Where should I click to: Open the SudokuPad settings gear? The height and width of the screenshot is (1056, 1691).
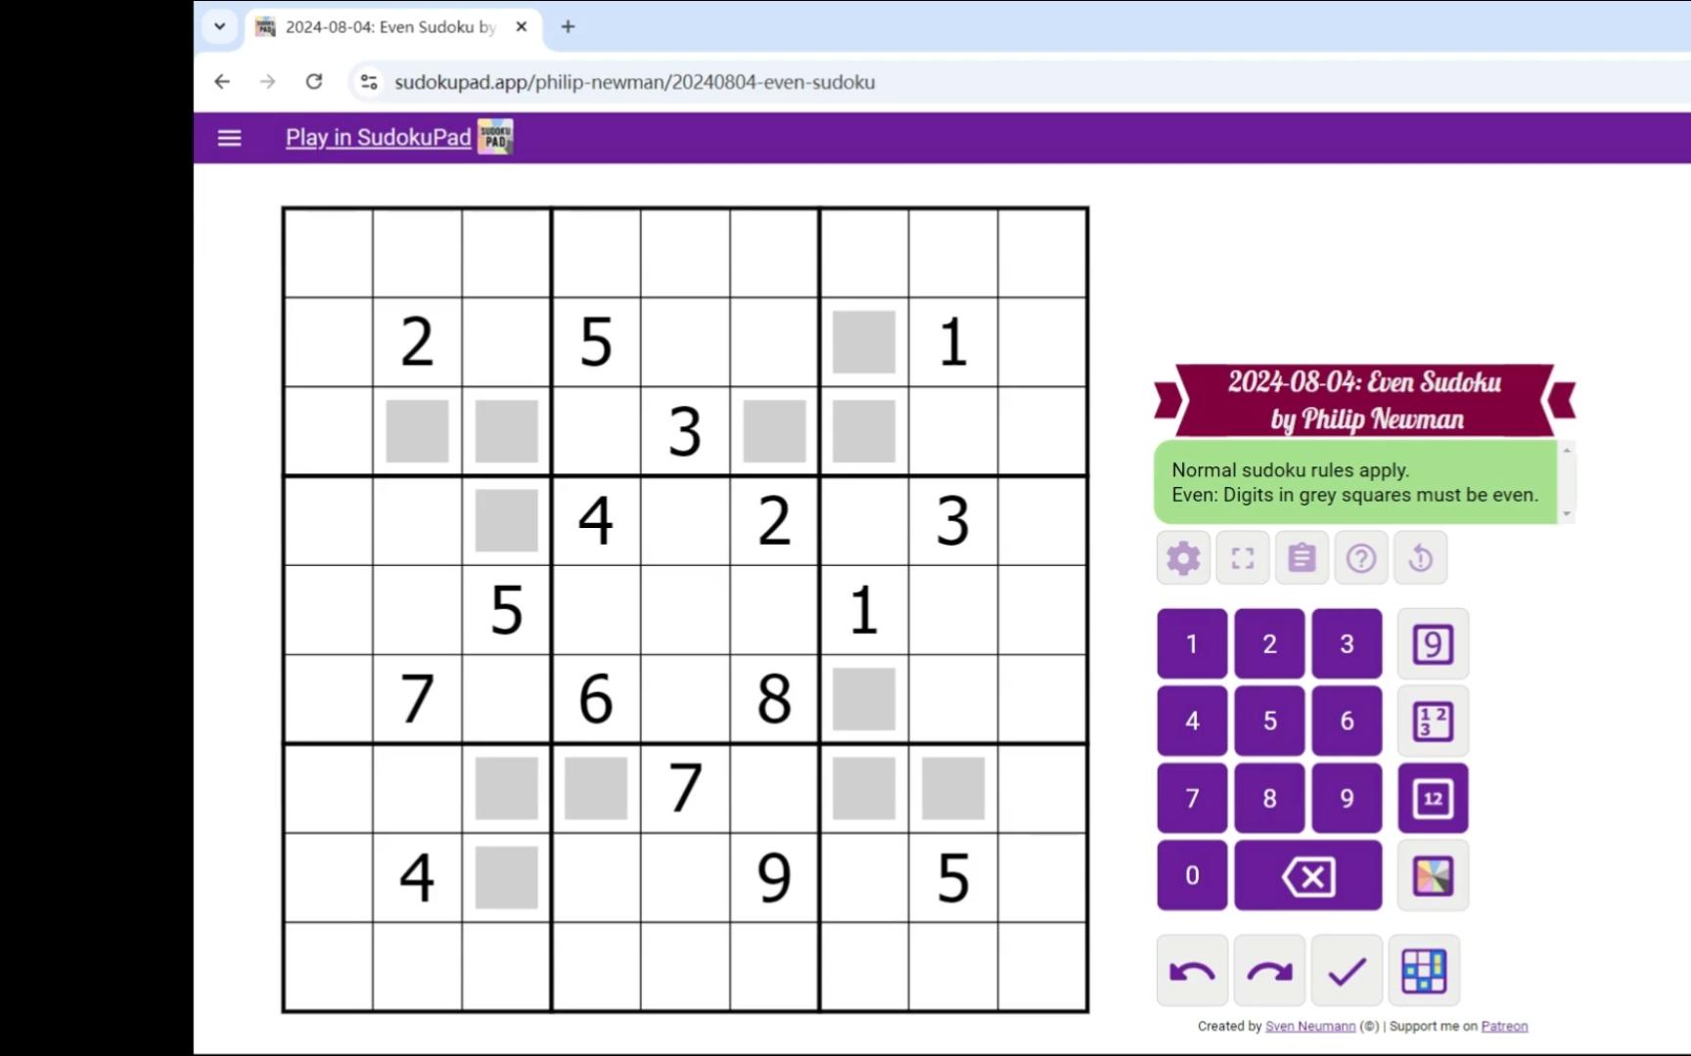[x=1183, y=558]
